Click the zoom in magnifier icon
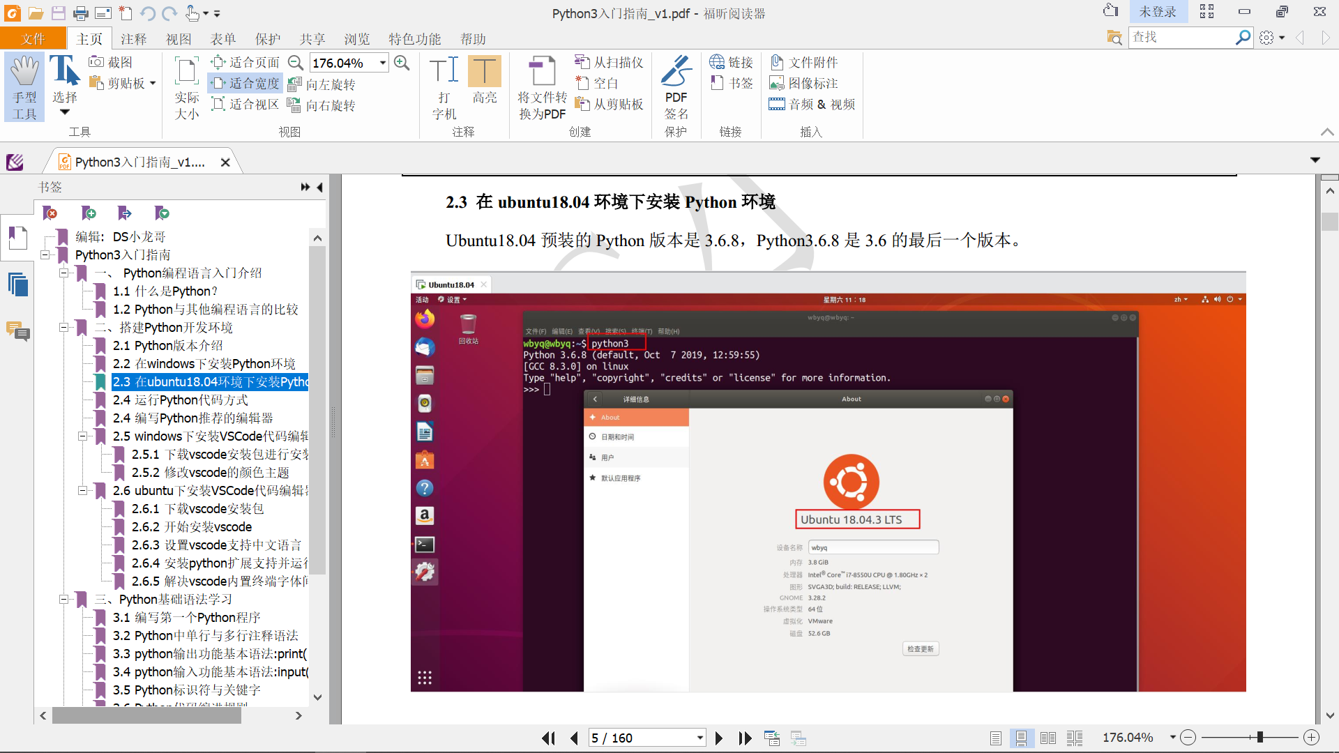 (x=402, y=63)
